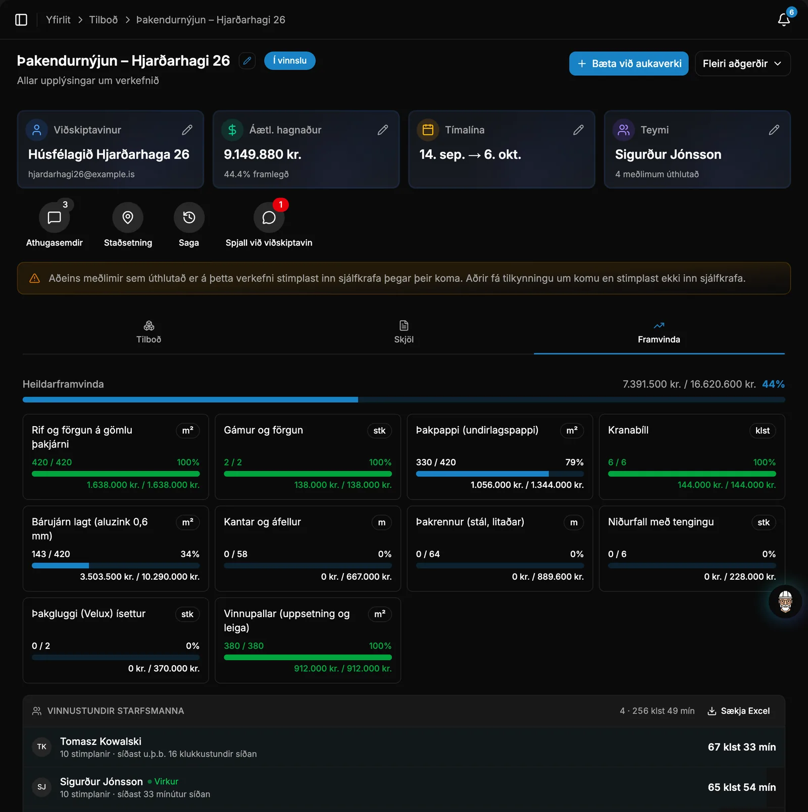
Task: Click Bæta við aukaverki button
Action: click(x=629, y=64)
